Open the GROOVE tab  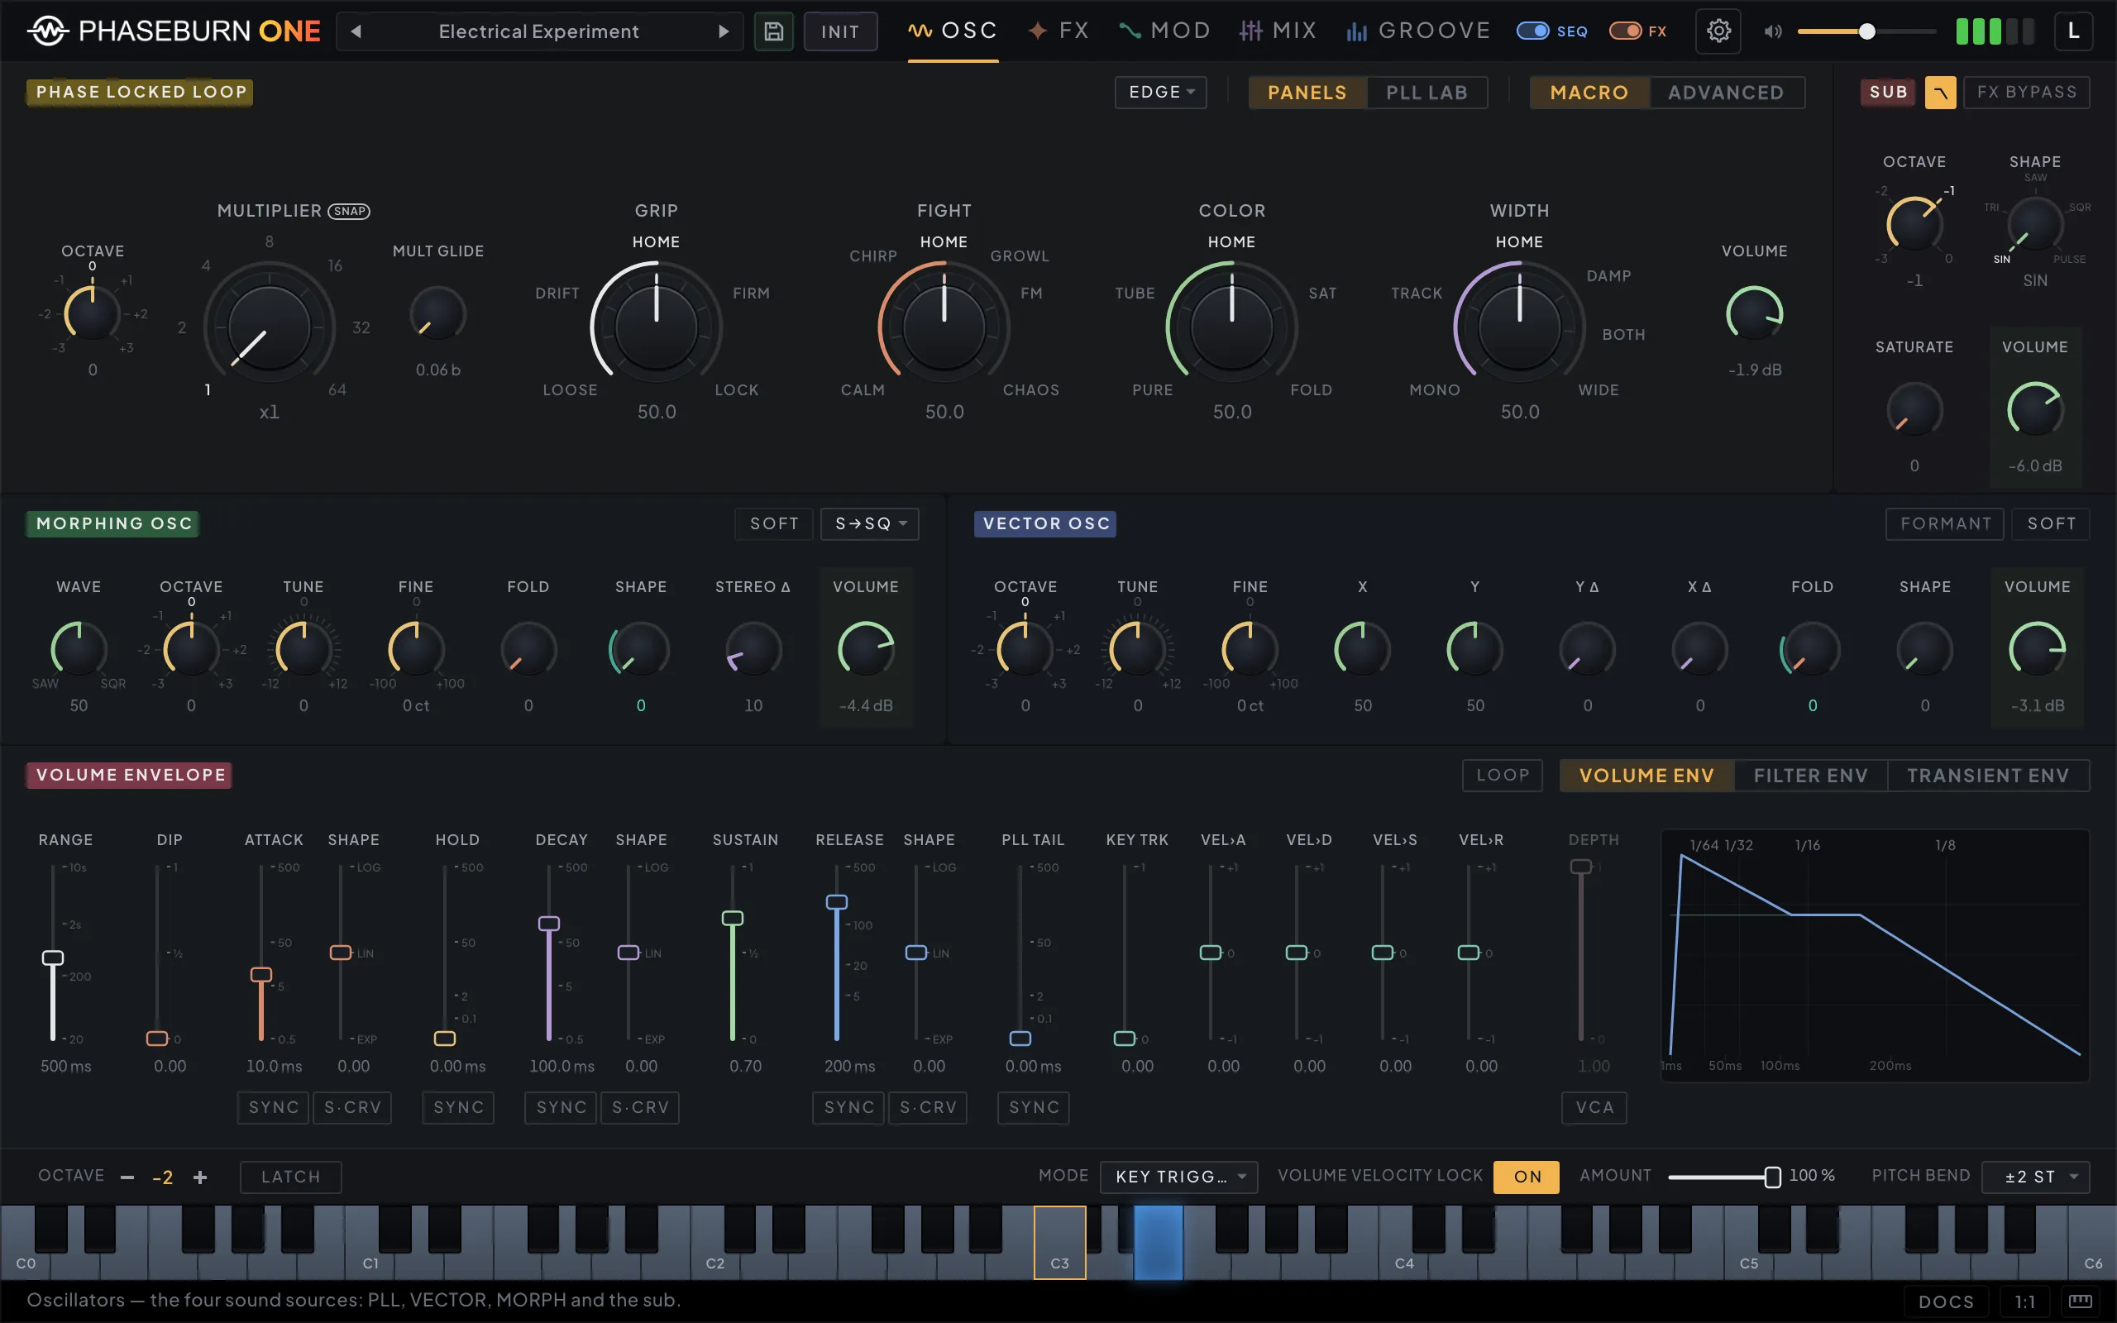click(1417, 31)
